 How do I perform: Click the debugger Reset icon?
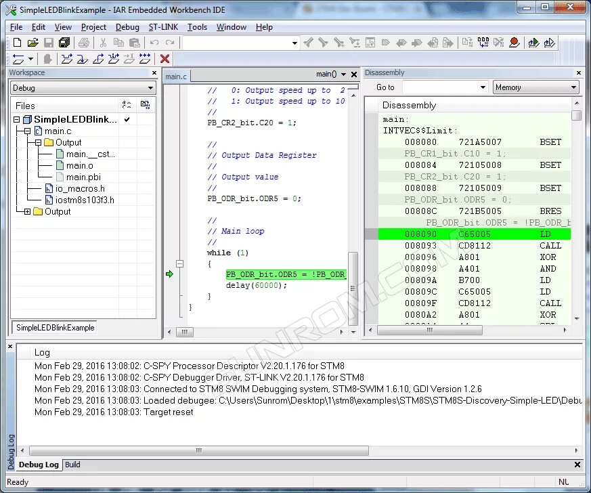(18, 59)
